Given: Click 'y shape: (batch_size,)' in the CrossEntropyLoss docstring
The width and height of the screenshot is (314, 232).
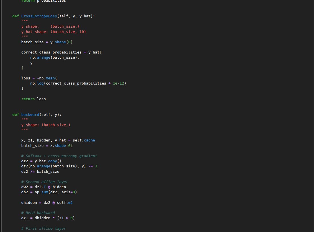Looking at the screenshot, I should coord(50,26).
